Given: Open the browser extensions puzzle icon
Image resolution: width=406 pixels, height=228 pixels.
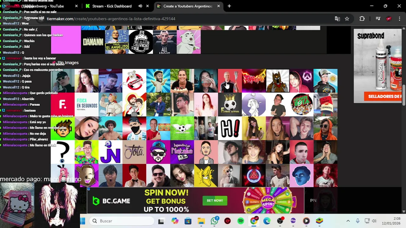Looking at the screenshot, I should pyautogui.click(x=362, y=19).
